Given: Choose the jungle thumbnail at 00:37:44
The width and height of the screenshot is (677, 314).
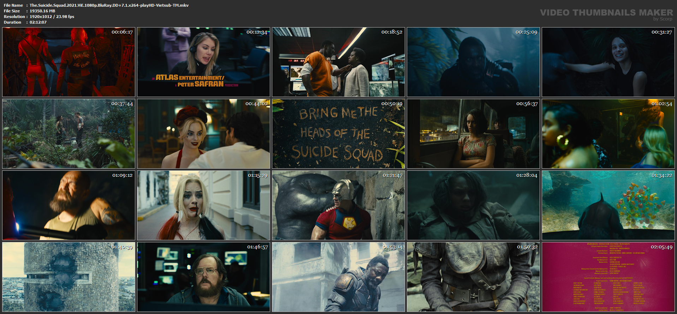Looking at the screenshot, I should tap(69, 134).
